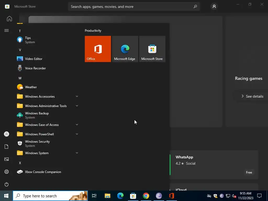Click the muted volume tray icon
This screenshot has height=201, width=268.
[x=234, y=196]
